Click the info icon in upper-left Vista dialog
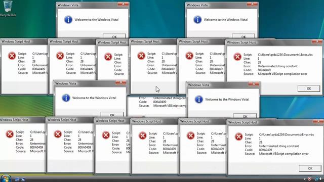This screenshot has height=182, width=324. (68, 20)
